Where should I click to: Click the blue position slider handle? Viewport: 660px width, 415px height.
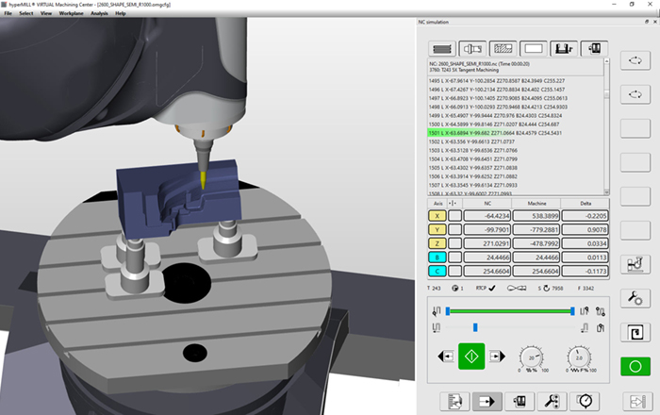tap(475, 327)
